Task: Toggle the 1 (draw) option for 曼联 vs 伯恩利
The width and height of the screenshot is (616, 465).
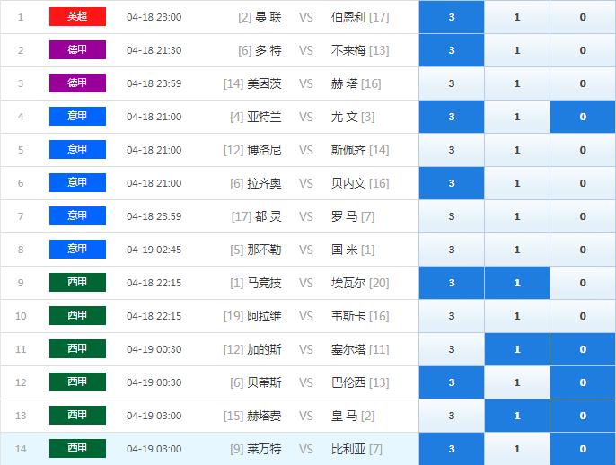Action: (x=517, y=17)
